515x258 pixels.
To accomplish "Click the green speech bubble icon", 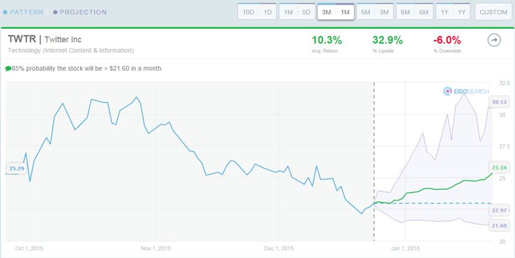I will click(8, 69).
